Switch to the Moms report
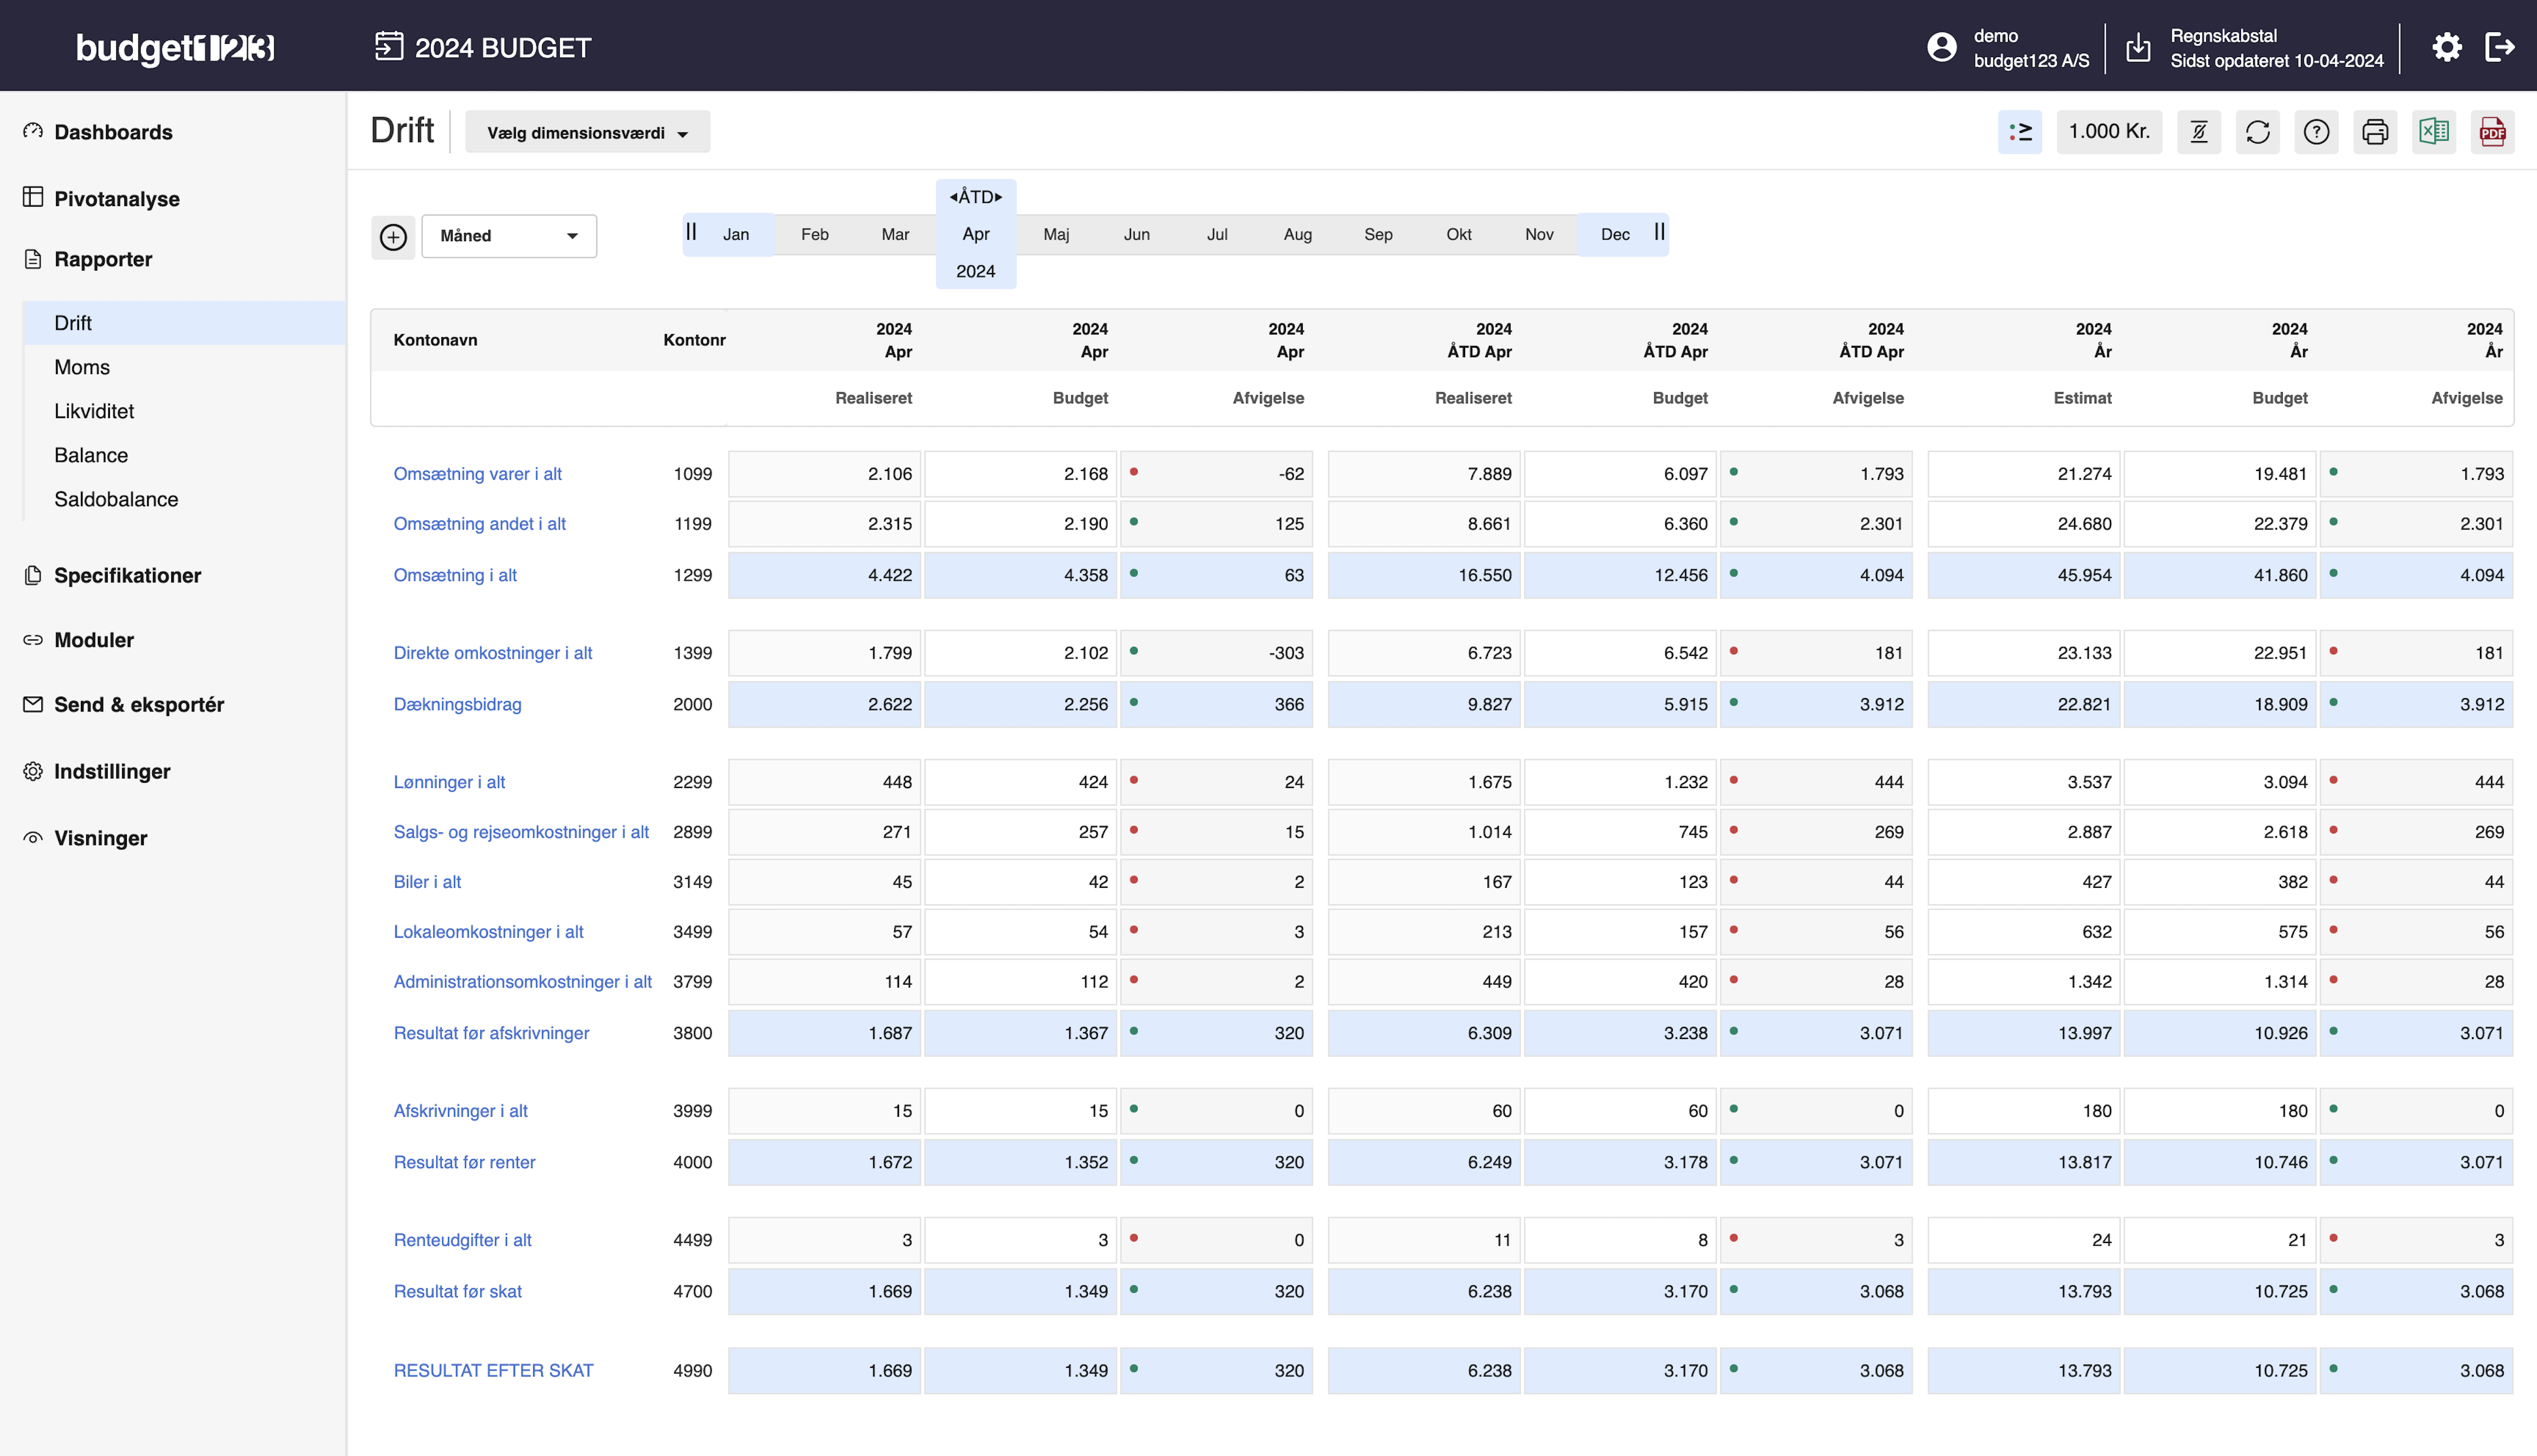This screenshot has width=2537, height=1456. click(81, 367)
